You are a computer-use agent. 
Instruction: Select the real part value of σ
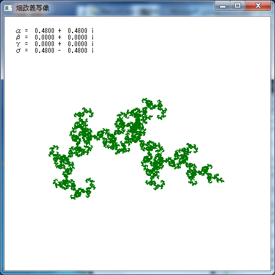(x=45, y=51)
